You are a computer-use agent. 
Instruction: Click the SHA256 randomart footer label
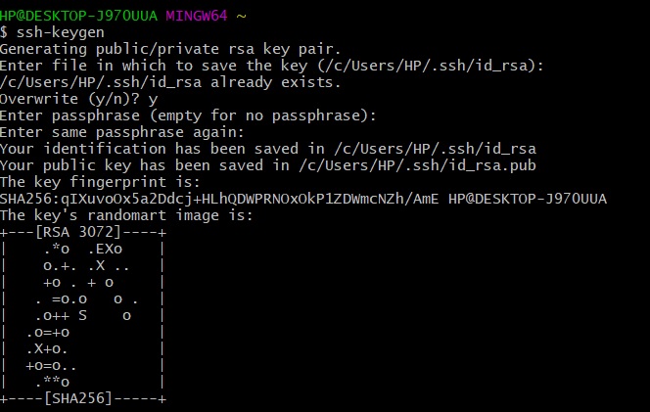pyautogui.click(x=78, y=398)
